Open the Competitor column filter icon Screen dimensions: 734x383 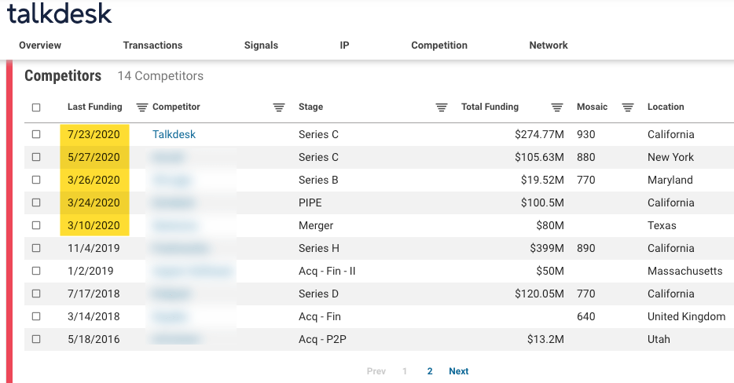(279, 108)
